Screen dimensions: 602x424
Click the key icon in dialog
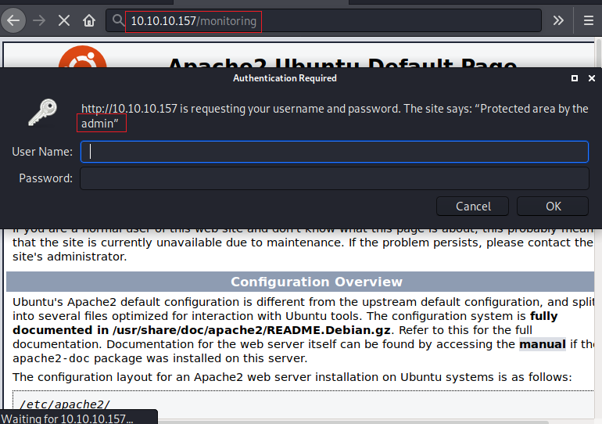pos(42,113)
